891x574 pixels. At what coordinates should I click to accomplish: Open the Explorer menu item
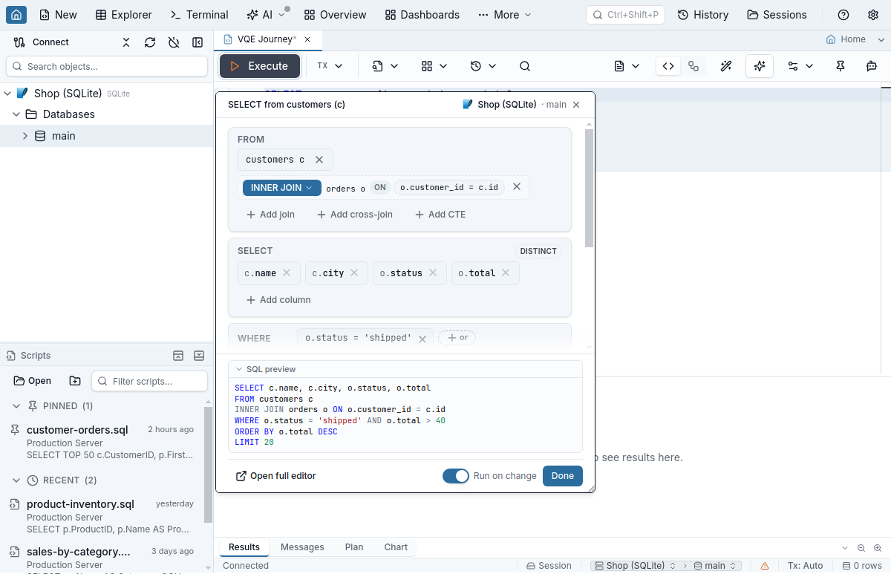pos(124,15)
